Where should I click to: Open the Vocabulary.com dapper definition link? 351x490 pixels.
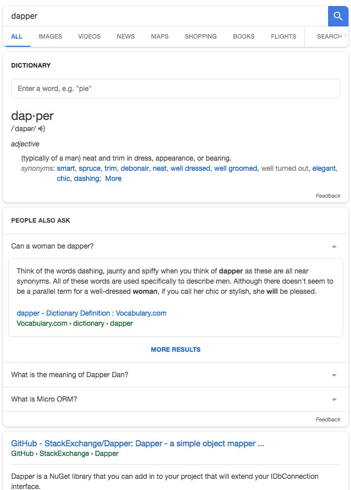point(91,313)
